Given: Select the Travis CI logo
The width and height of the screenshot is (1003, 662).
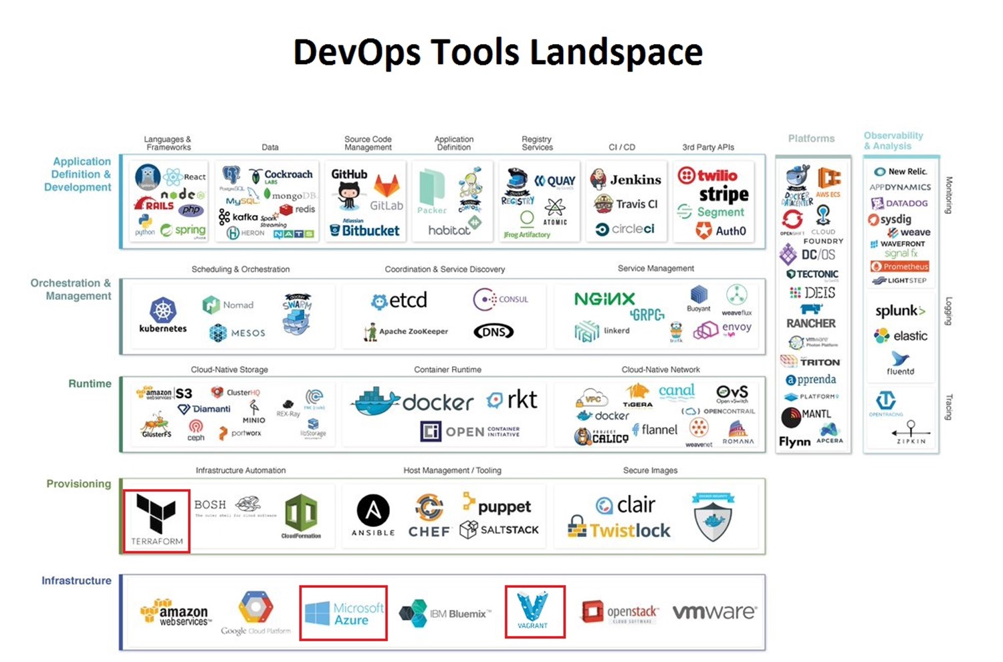Looking at the screenshot, I should (626, 204).
